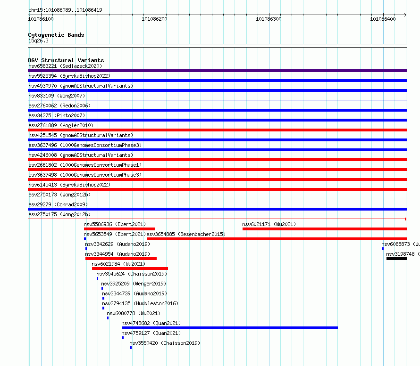The height and width of the screenshot is (366, 420).
Task: Click the Cytogenetic Bands track title
Action: click(56, 35)
